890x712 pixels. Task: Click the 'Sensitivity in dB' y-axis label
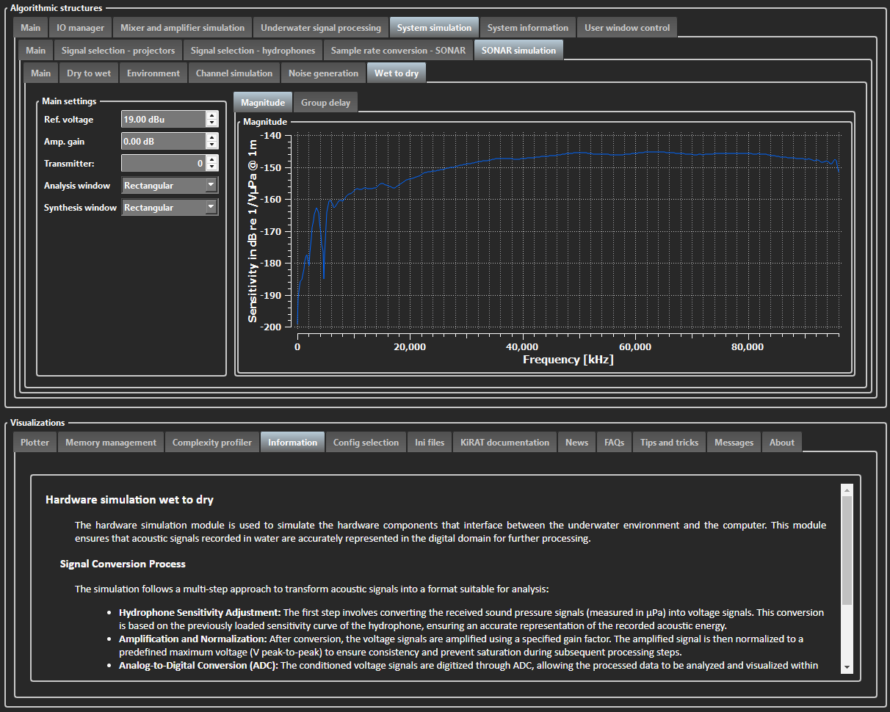pos(253,231)
